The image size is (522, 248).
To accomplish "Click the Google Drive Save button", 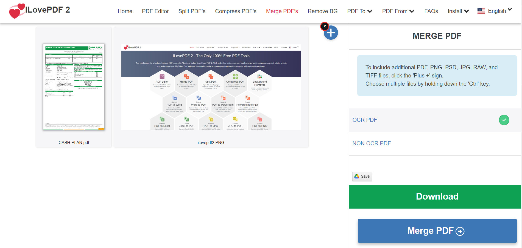I will point(362,176).
